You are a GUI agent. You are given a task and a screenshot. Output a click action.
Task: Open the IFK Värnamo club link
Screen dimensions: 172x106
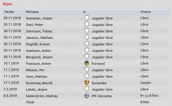tap(102, 96)
